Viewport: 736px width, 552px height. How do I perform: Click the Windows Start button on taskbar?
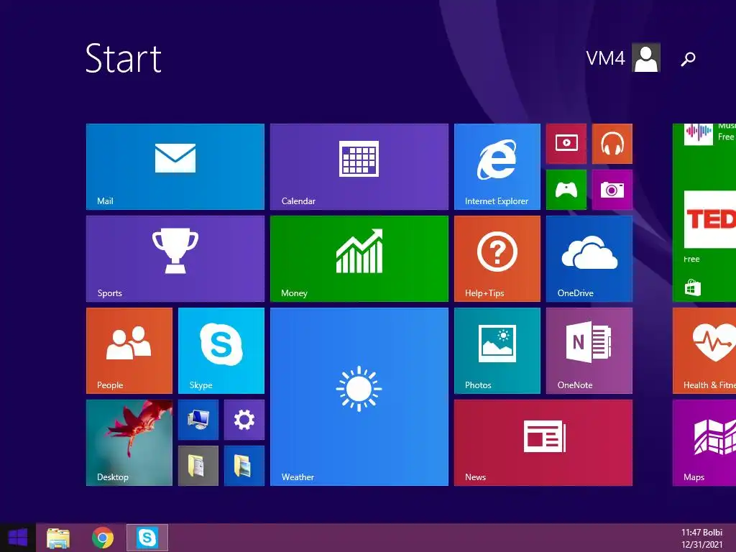pos(18,538)
